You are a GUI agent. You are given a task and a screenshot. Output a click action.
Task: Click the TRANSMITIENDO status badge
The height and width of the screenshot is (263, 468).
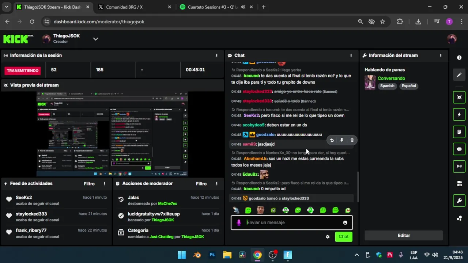click(x=23, y=70)
